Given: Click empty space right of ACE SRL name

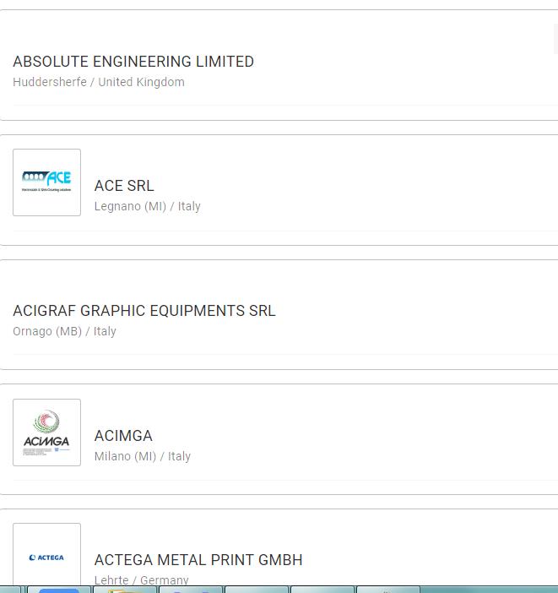Looking at the screenshot, I should [355, 186].
